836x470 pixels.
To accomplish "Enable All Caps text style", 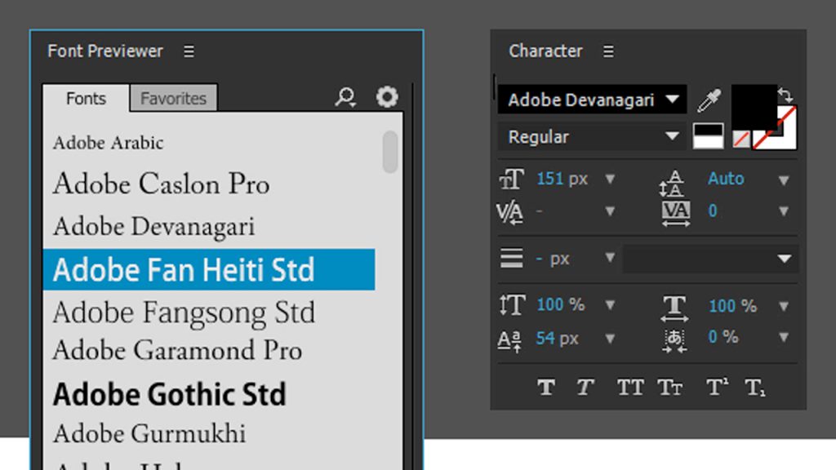I will point(629,388).
